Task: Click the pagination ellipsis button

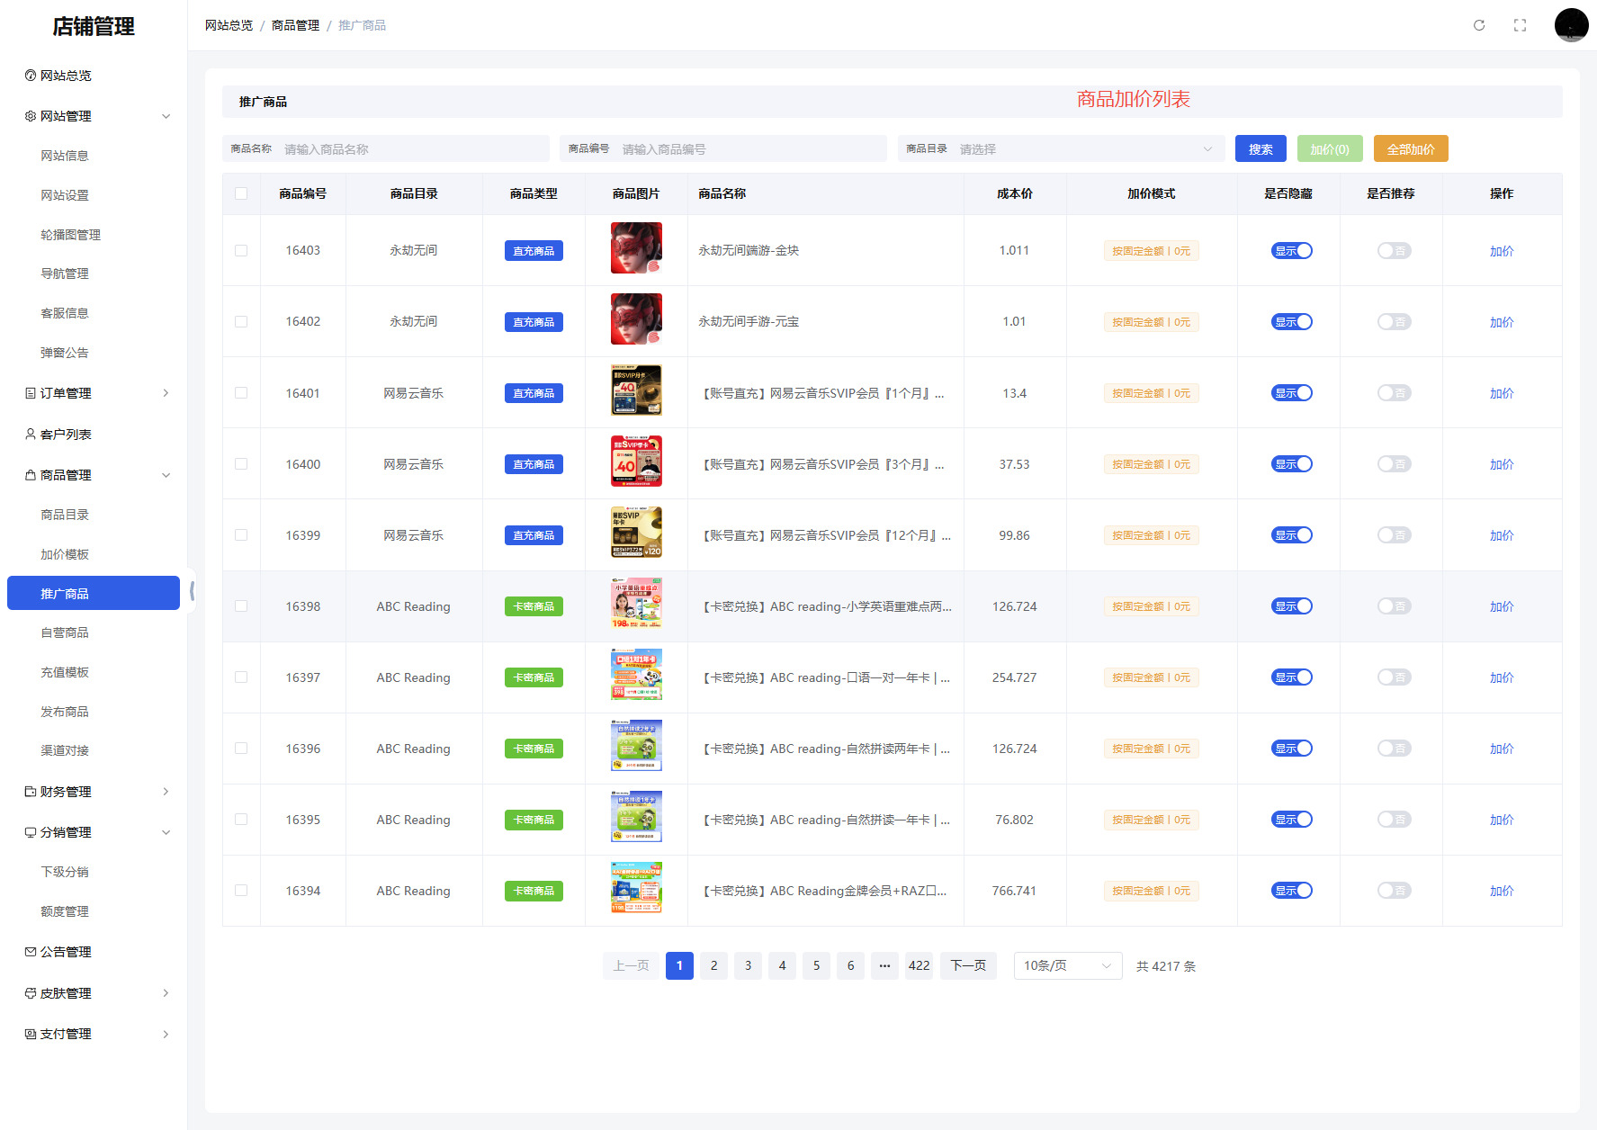Action: [884, 965]
